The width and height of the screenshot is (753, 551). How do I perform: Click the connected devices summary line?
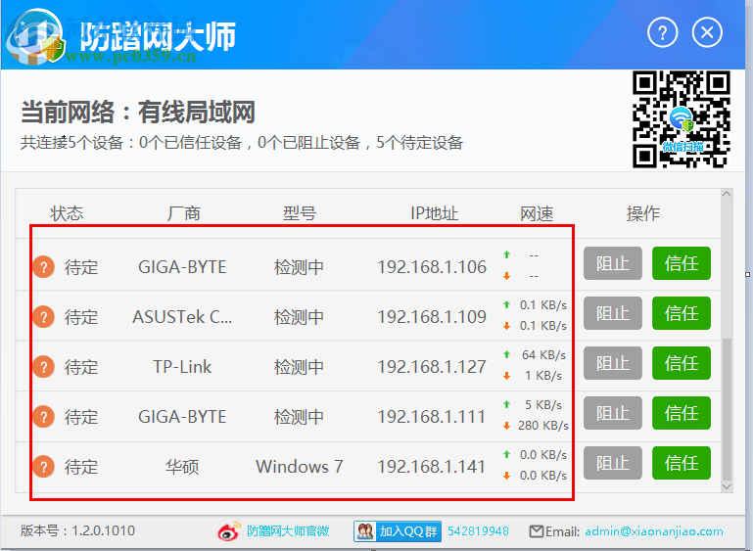pyautogui.click(x=242, y=143)
